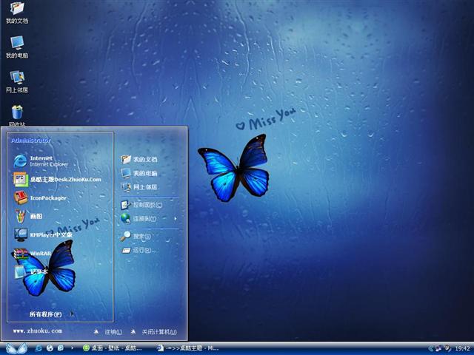Click the 19:42 taskbar clock
The height and width of the screenshot is (355, 474).
point(462,348)
